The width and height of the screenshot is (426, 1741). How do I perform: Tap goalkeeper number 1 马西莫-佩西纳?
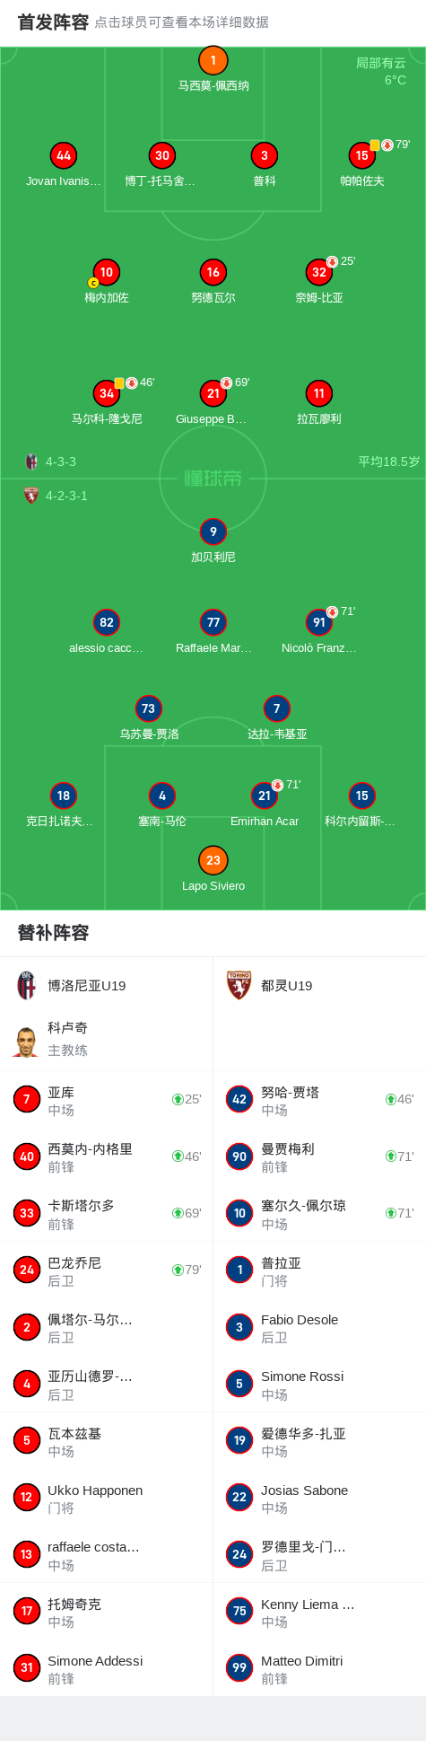coord(213,61)
